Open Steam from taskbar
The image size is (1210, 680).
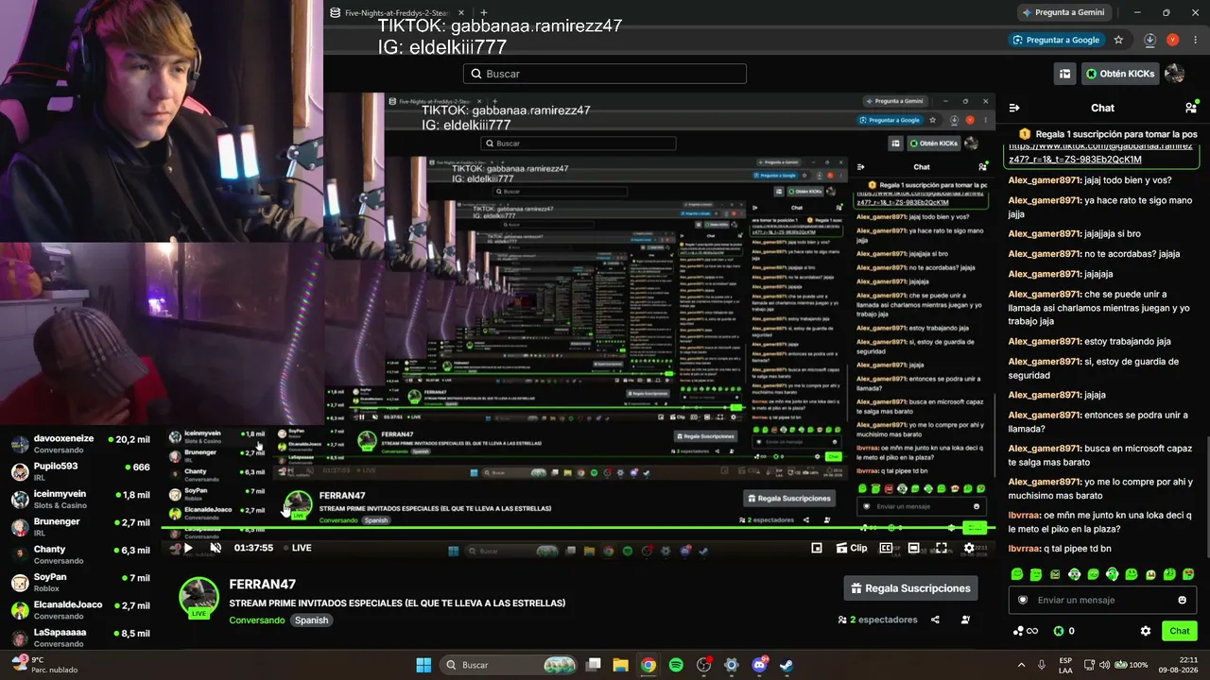coord(786,665)
